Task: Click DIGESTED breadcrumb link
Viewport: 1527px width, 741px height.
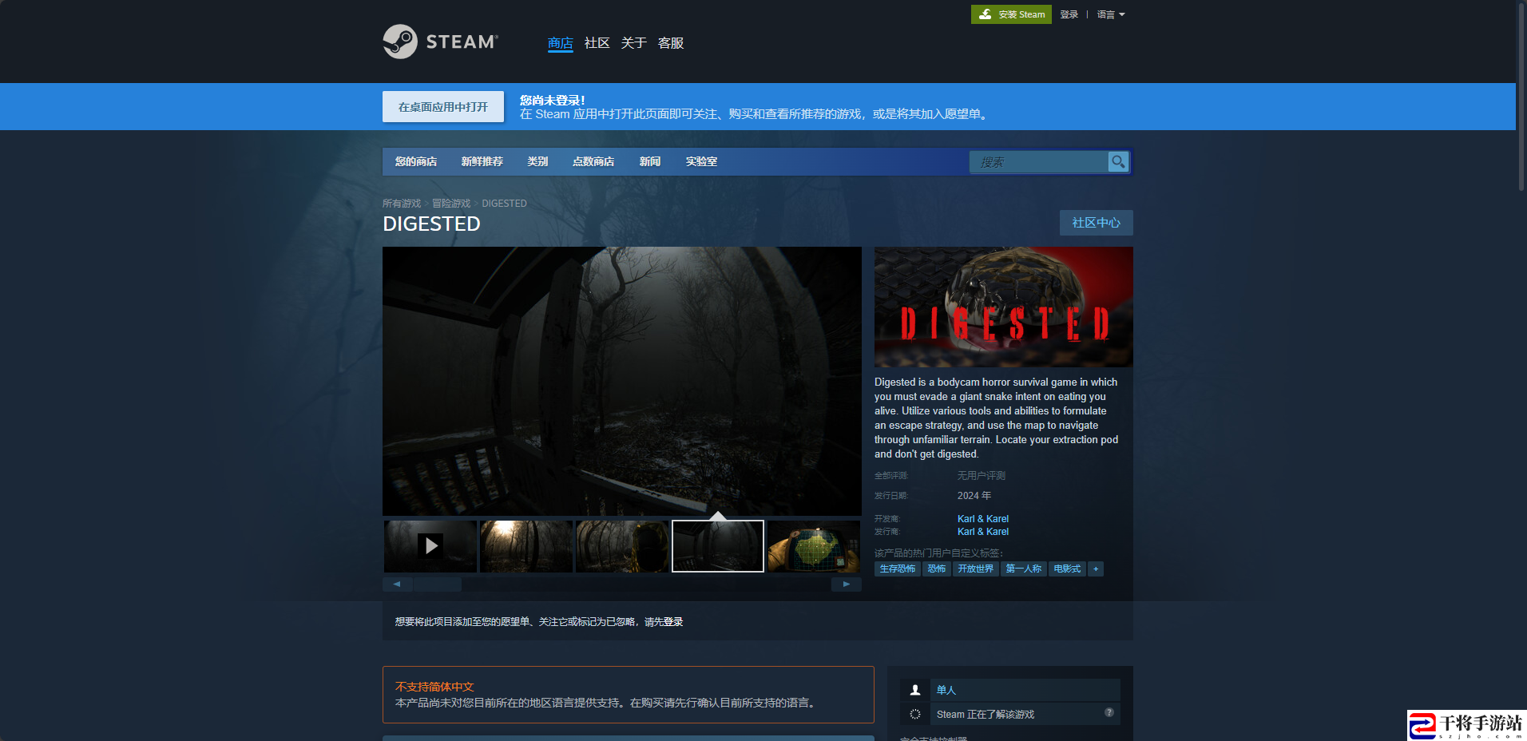Action: point(504,204)
